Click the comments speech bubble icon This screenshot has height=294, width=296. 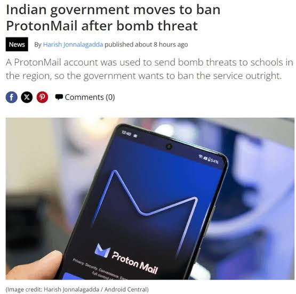59,97
